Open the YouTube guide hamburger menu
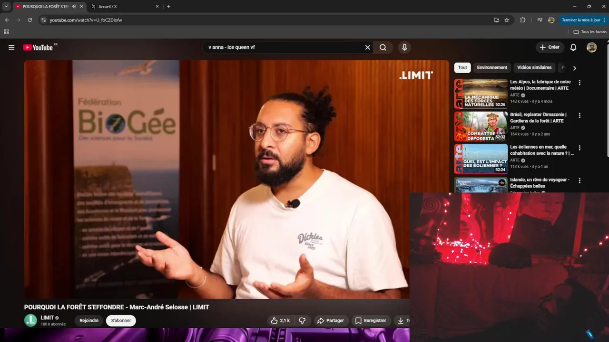The image size is (609, 342). point(11,47)
